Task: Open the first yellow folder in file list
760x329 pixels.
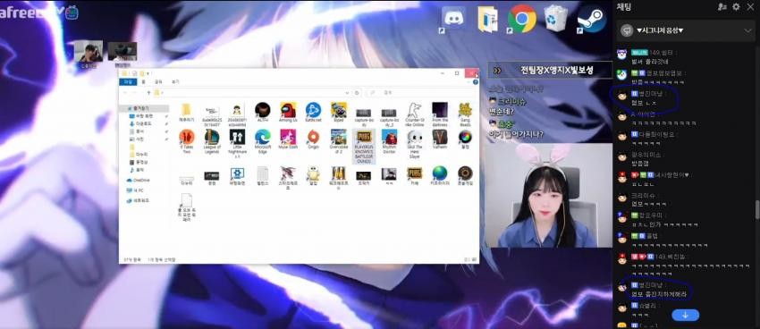Action: [x=187, y=113]
